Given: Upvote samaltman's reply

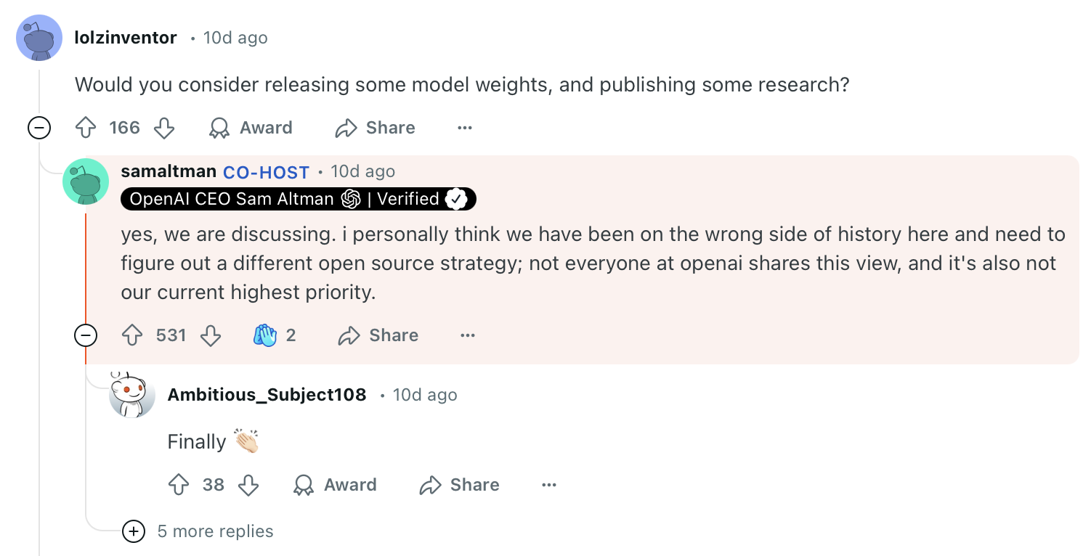Looking at the screenshot, I should (132, 335).
